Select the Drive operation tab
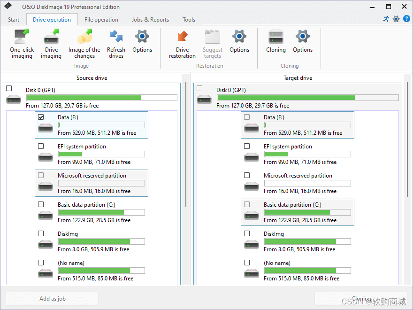The width and height of the screenshot is (413, 310). (52, 20)
